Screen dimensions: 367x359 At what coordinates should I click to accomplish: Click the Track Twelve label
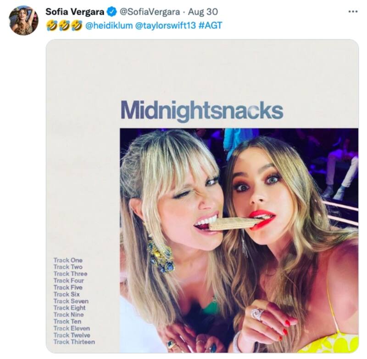coord(72,335)
